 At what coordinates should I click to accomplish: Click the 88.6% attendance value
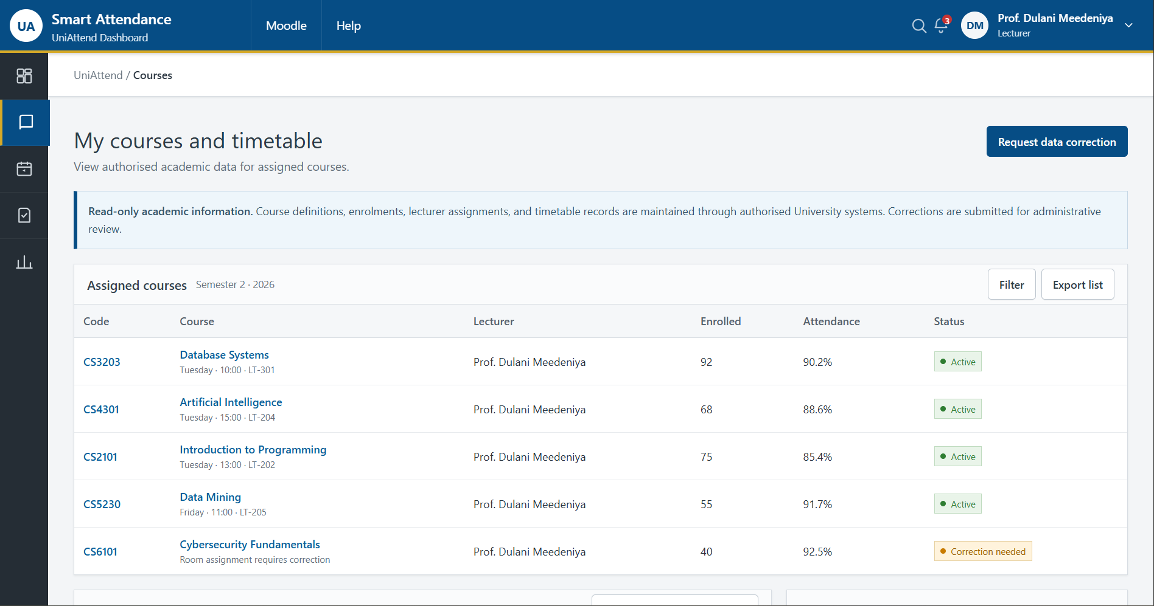[x=817, y=409]
